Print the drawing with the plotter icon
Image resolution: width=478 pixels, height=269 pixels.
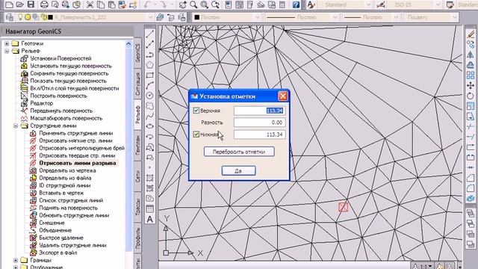point(45,4)
